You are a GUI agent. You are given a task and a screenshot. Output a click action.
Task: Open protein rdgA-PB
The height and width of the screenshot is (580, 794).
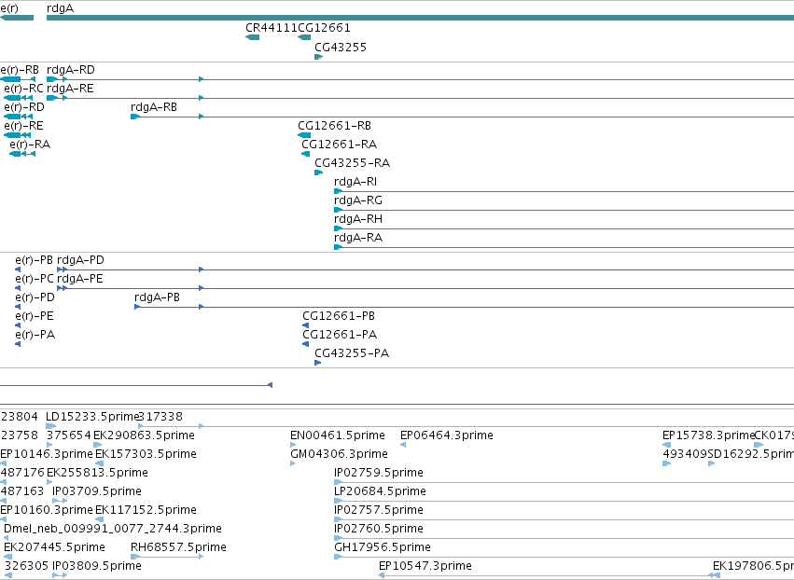(x=157, y=298)
